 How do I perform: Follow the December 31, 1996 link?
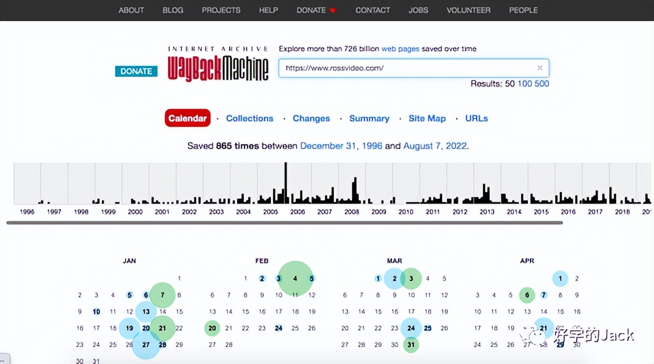[341, 146]
